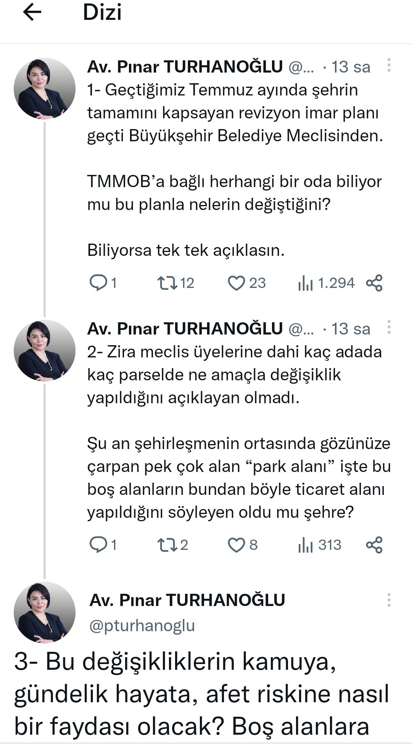
Task: Like the first tweet with 23 likes
Action: (236, 283)
